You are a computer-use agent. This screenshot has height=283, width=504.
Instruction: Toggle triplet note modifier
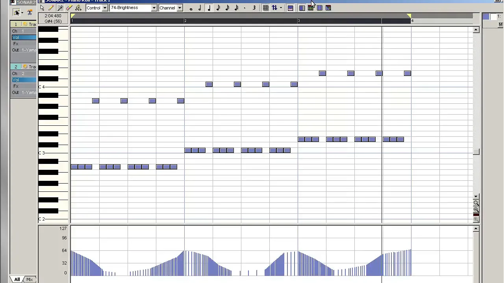254,8
